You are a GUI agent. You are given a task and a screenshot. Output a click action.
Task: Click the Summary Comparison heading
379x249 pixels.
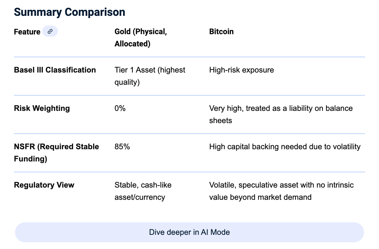click(x=69, y=12)
